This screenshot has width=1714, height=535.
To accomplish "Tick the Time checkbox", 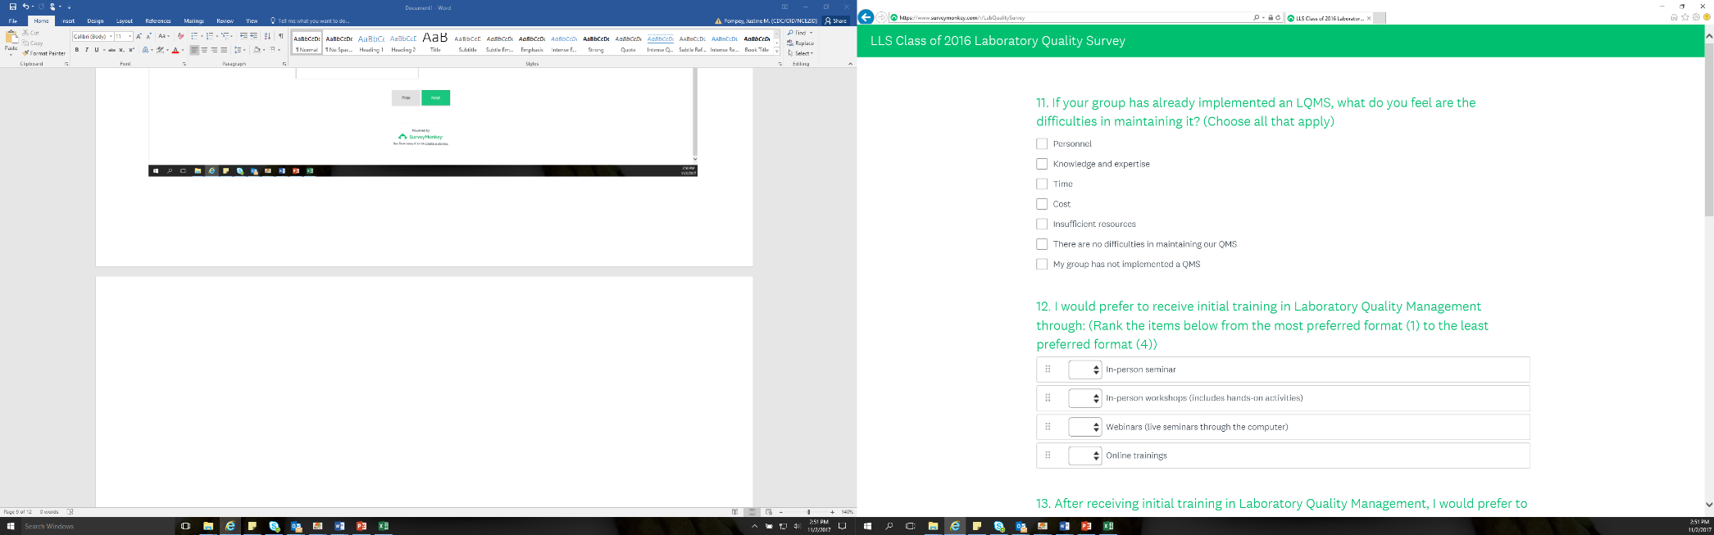I will pyautogui.click(x=1042, y=184).
